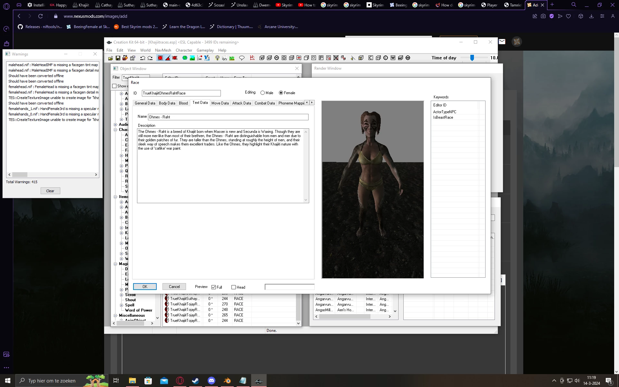Click the boxed plain C toolbar icon
The height and width of the screenshot is (387, 619).
(x=371, y=58)
